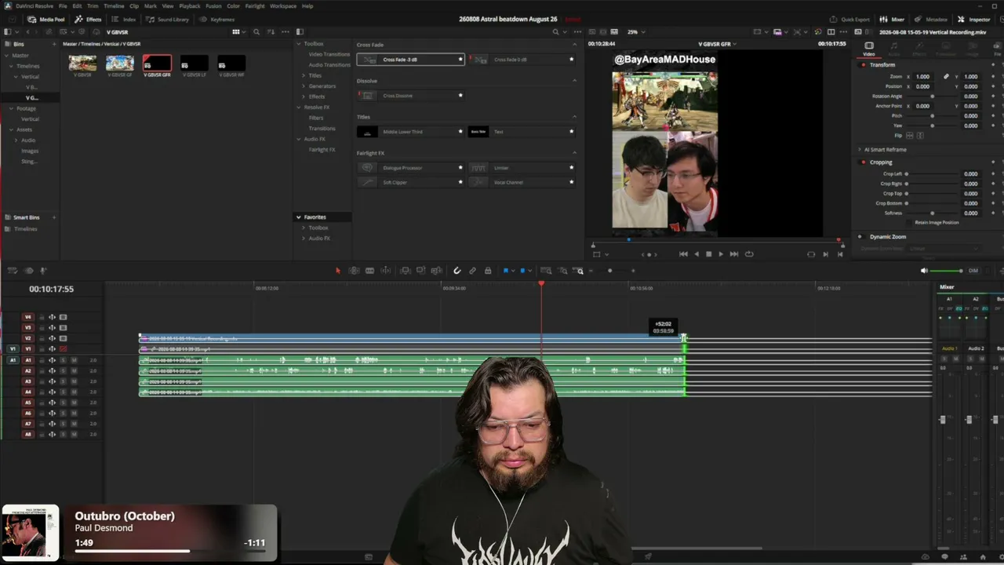
Task: Open Media Pool three-dots options menu
Action: (285, 32)
